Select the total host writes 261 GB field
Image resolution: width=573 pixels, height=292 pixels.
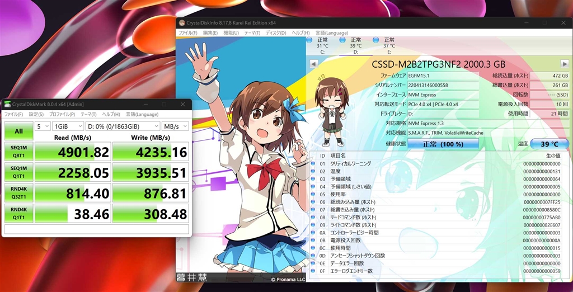549,85
